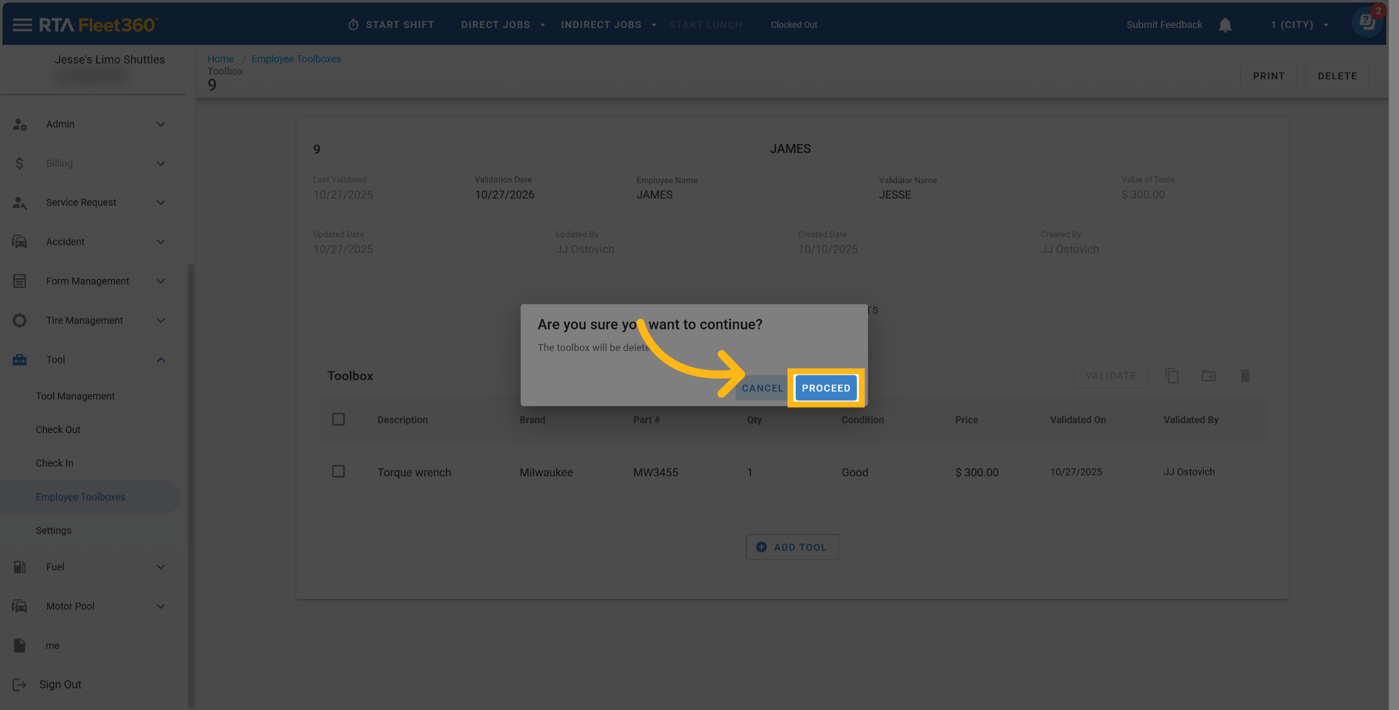This screenshot has height=710, width=1399.
Task: Open the help chat icon
Action: tap(1366, 23)
